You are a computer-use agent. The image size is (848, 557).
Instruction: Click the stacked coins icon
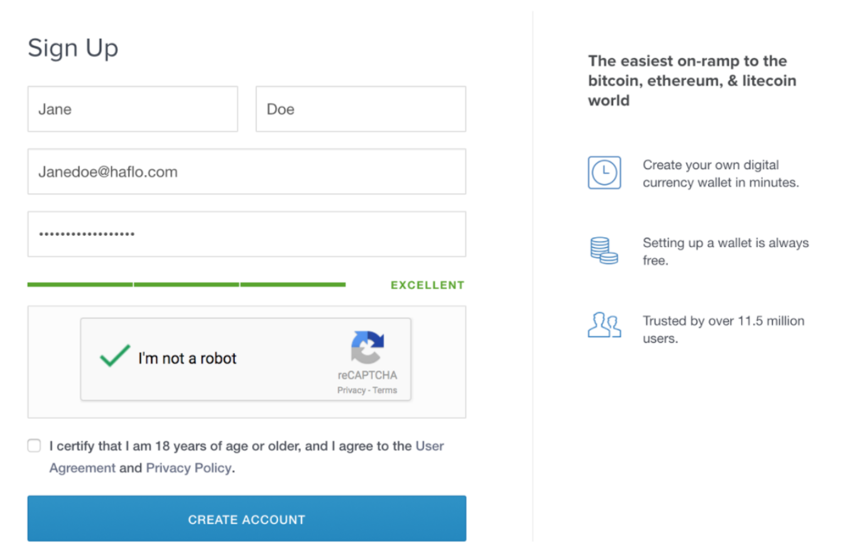(x=604, y=250)
